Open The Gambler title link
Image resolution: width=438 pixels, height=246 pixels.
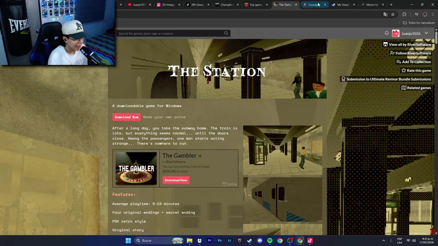(179, 155)
